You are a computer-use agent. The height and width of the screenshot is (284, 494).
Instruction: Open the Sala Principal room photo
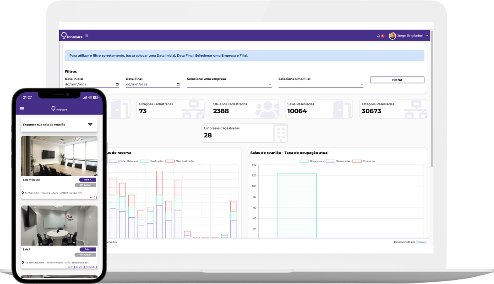point(59,156)
